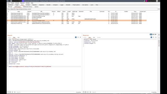Switch to the Dashboard tab

click(x=10, y=5)
